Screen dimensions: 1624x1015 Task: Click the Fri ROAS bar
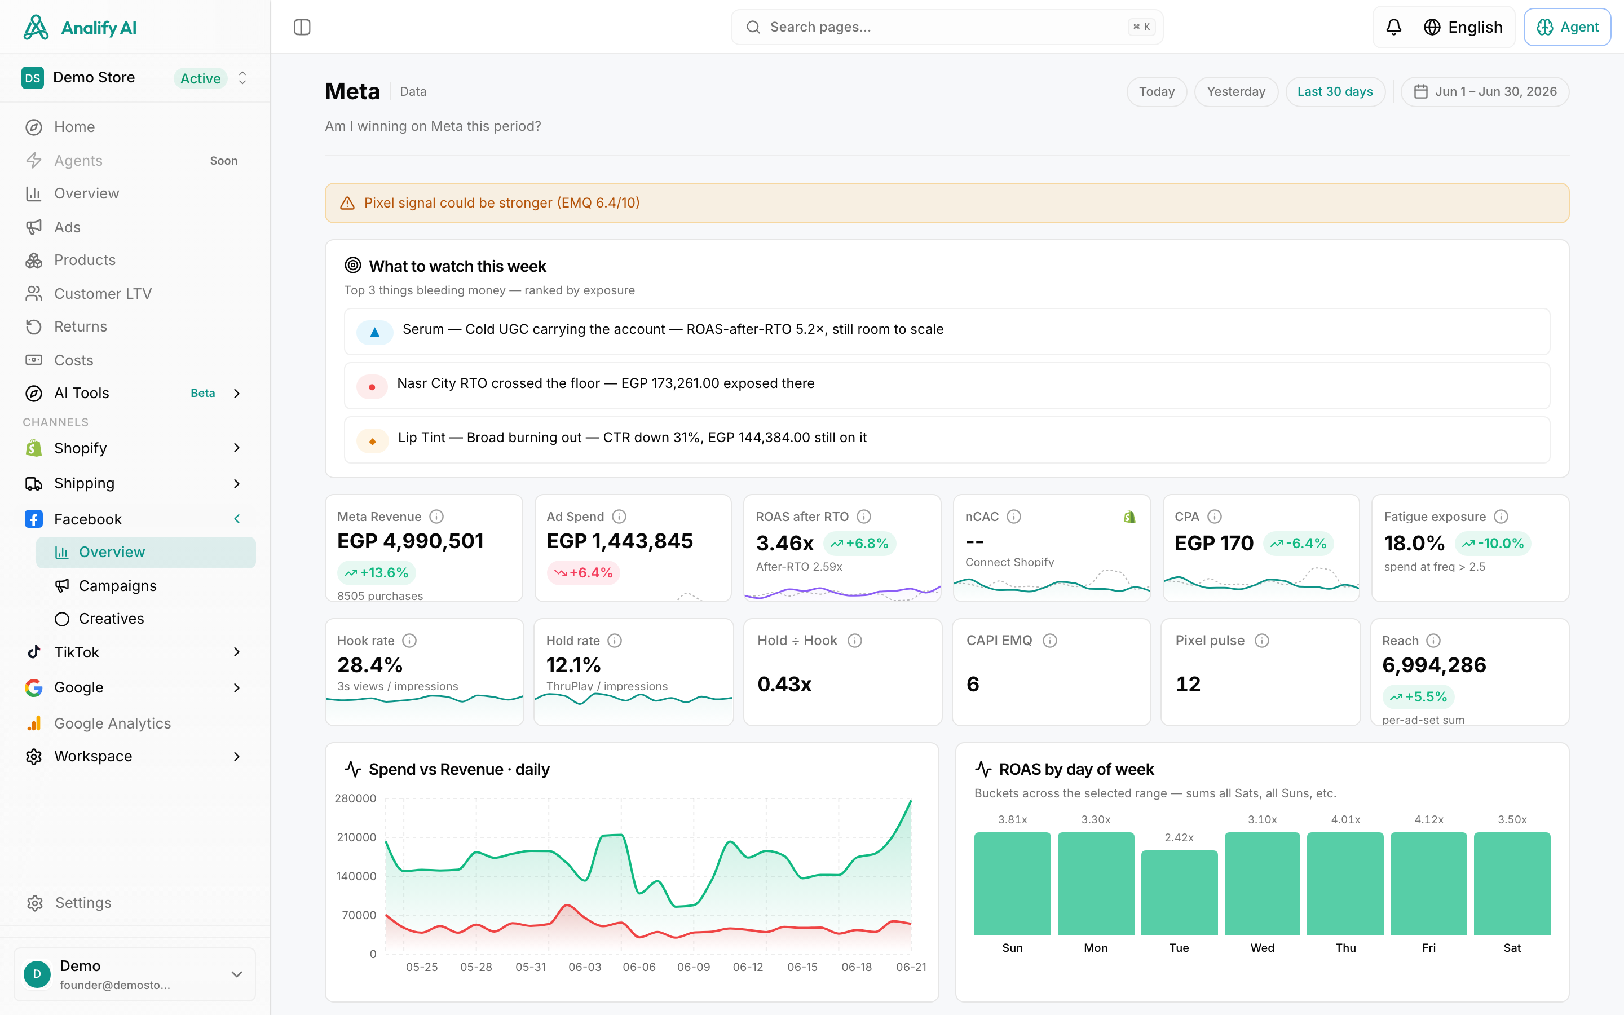1429,884
